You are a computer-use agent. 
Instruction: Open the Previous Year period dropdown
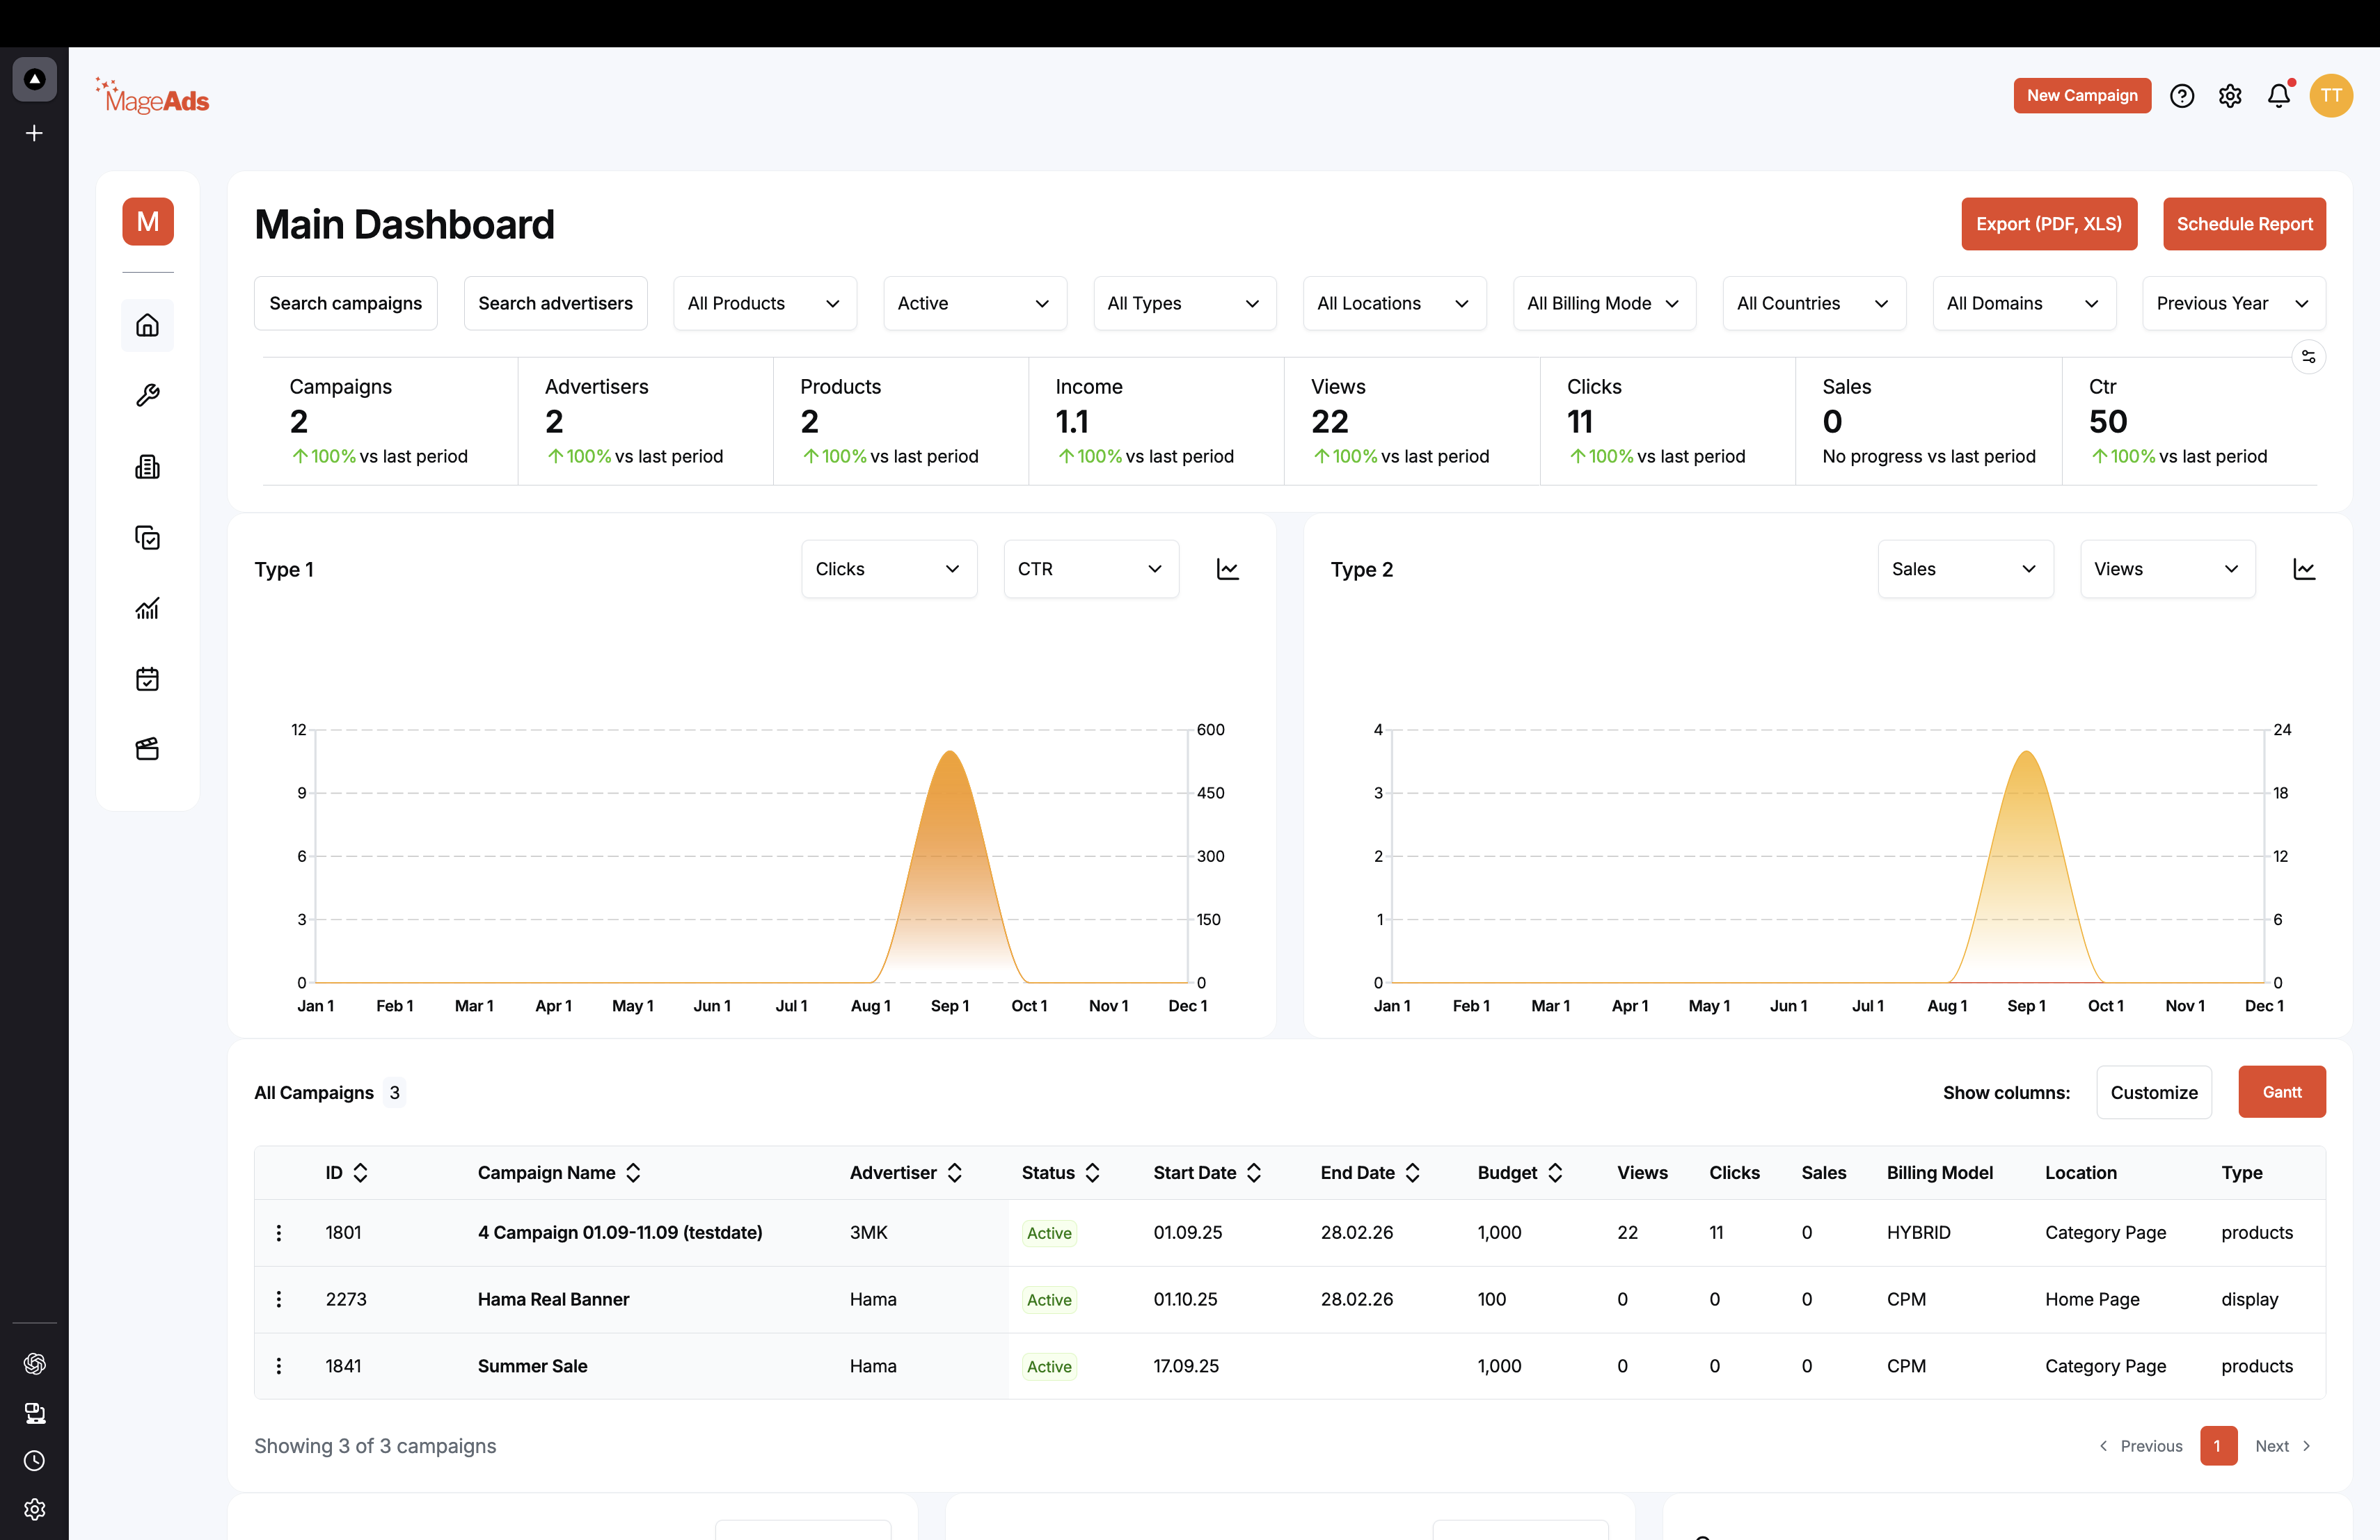(x=2233, y=303)
